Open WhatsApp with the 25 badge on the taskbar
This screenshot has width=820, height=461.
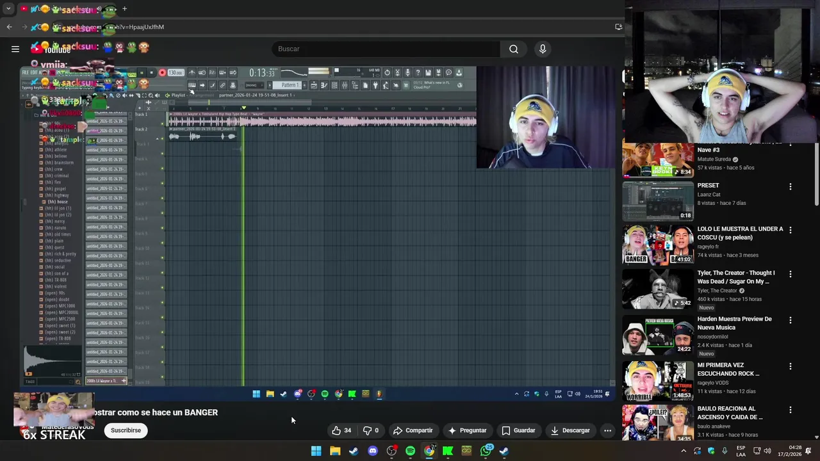pos(486,451)
